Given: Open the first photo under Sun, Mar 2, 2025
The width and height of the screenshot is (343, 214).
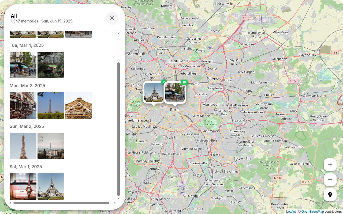Looking at the screenshot, I should (x=23, y=146).
